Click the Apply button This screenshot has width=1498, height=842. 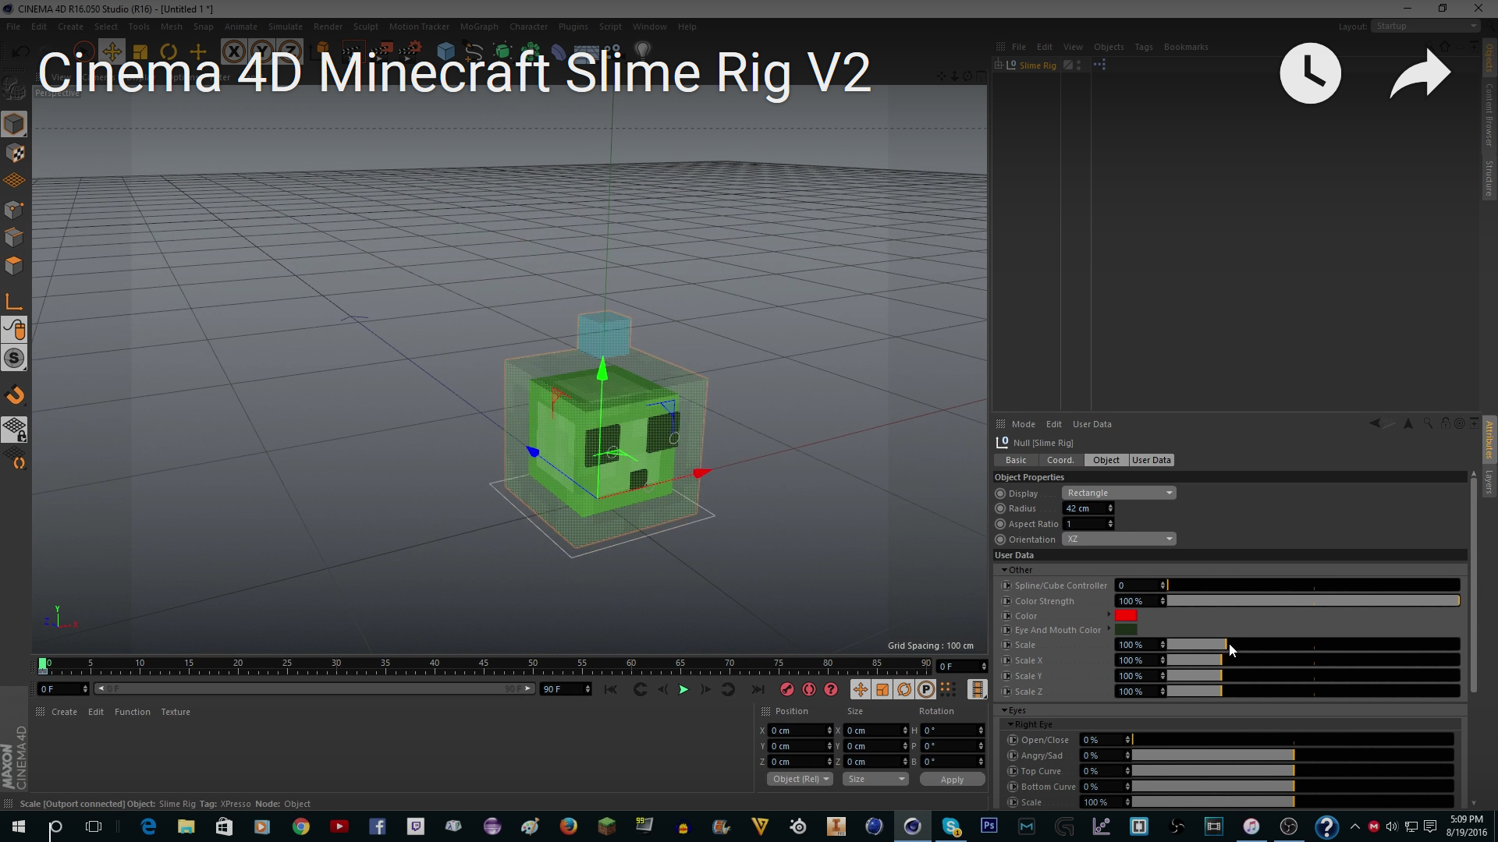coord(952,780)
